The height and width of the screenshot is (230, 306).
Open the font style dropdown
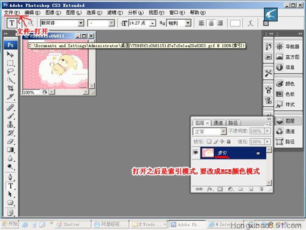(x=111, y=23)
